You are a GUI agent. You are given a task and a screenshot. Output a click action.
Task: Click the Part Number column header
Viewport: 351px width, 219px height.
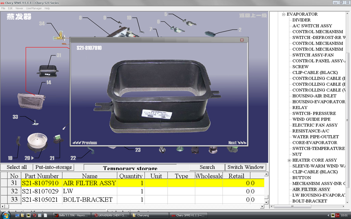coord(42,176)
